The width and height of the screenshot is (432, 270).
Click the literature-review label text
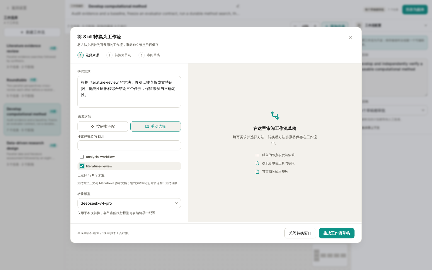[99, 166]
